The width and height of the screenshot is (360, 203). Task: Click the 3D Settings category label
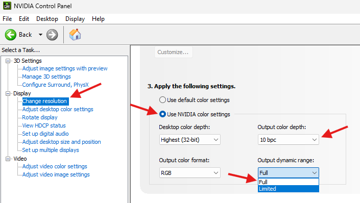28,61
